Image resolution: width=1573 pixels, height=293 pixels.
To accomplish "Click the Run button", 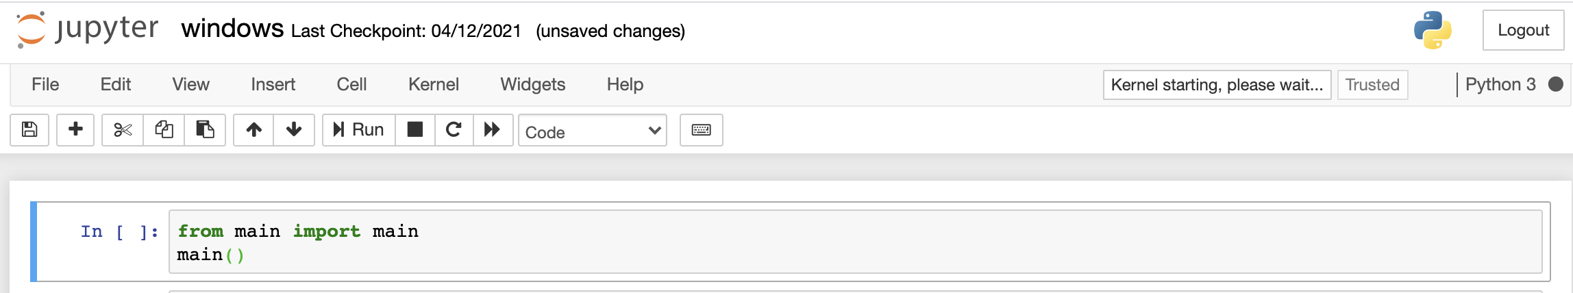I will coord(359,129).
